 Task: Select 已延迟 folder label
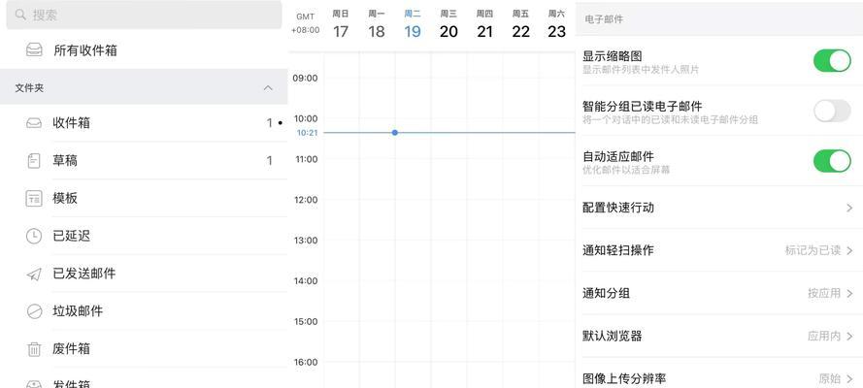72,237
